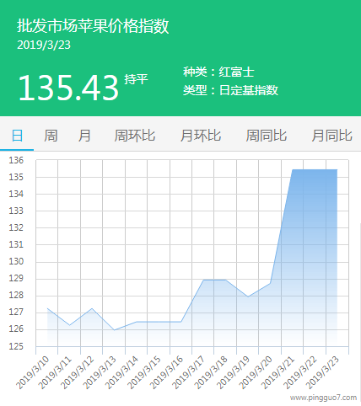
Task: Click y-axis label 136
Action: click(x=16, y=160)
